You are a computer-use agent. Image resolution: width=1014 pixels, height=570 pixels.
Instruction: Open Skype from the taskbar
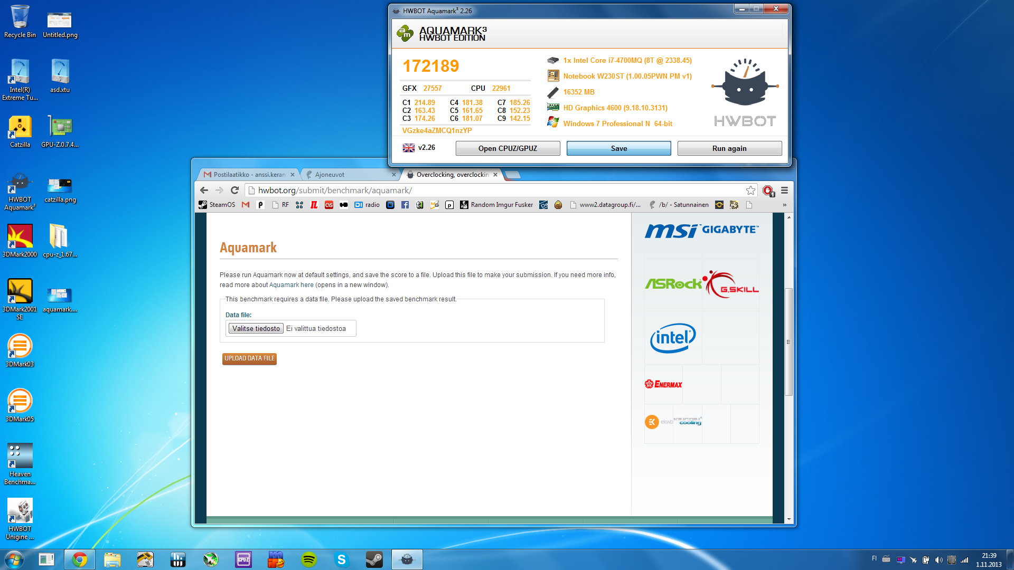click(x=342, y=559)
